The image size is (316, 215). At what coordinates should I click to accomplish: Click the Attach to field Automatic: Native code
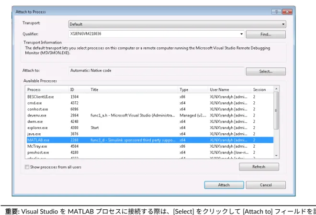(x=157, y=71)
